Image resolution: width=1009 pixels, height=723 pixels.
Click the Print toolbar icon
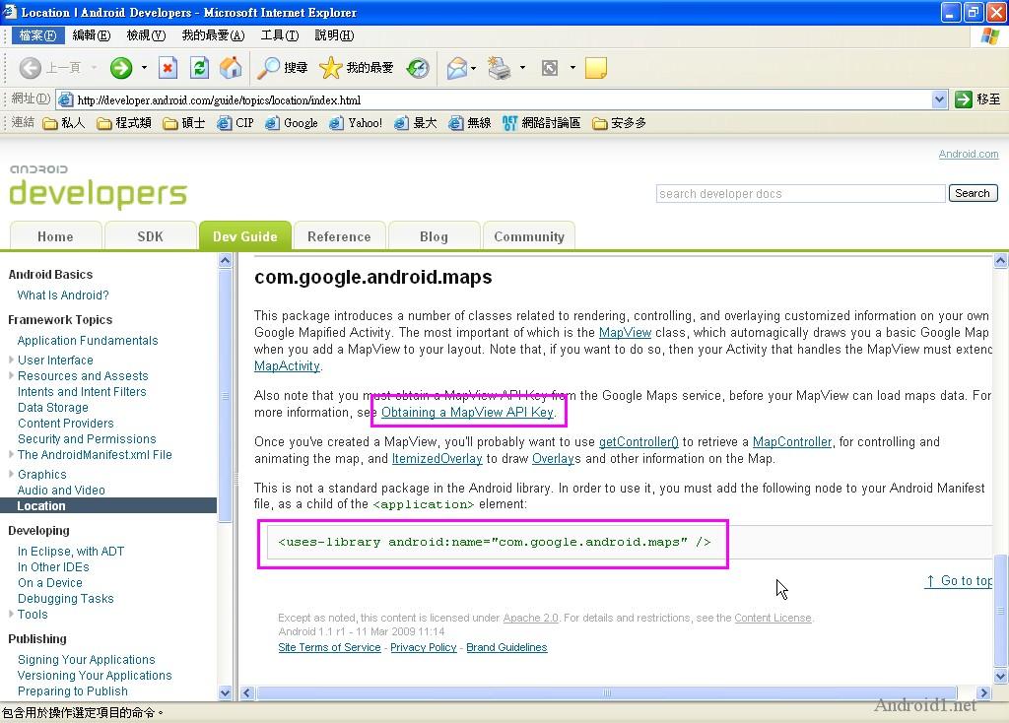pos(499,68)
